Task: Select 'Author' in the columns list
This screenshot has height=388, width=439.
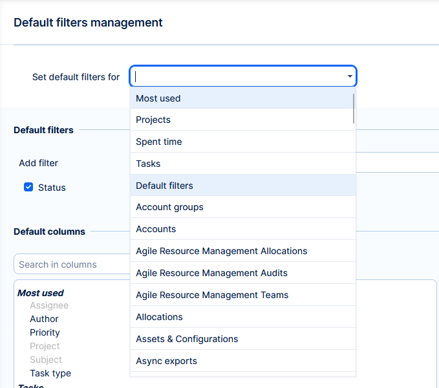Action: (44, 319)
